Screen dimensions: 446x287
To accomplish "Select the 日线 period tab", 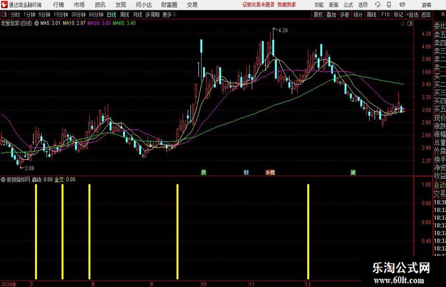I will click(x=111, y=15).
